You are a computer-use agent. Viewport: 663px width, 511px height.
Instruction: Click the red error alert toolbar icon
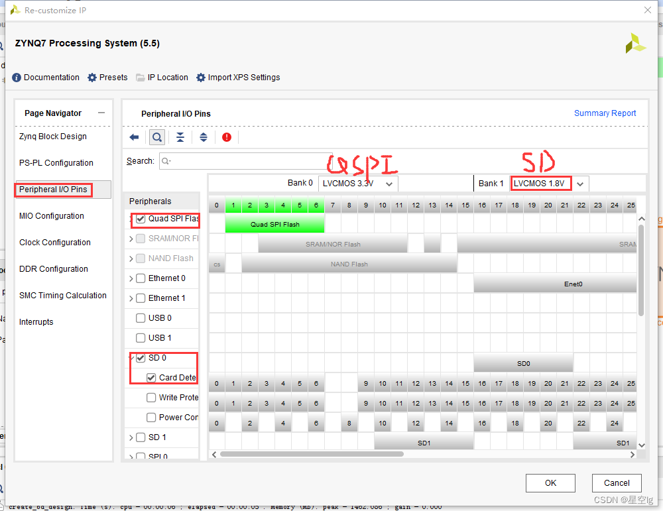(x=227, y=137)
